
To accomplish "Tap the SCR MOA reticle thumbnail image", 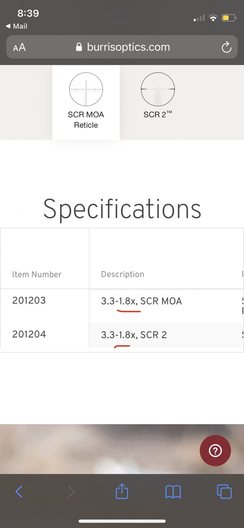I will [x=86, y=89].
